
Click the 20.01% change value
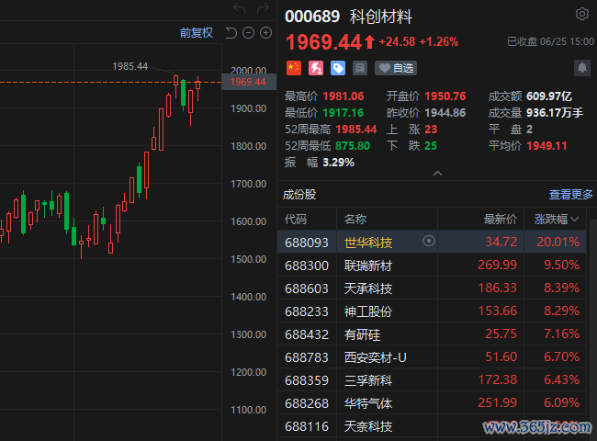pyautogui.click(x=558, y=242)
